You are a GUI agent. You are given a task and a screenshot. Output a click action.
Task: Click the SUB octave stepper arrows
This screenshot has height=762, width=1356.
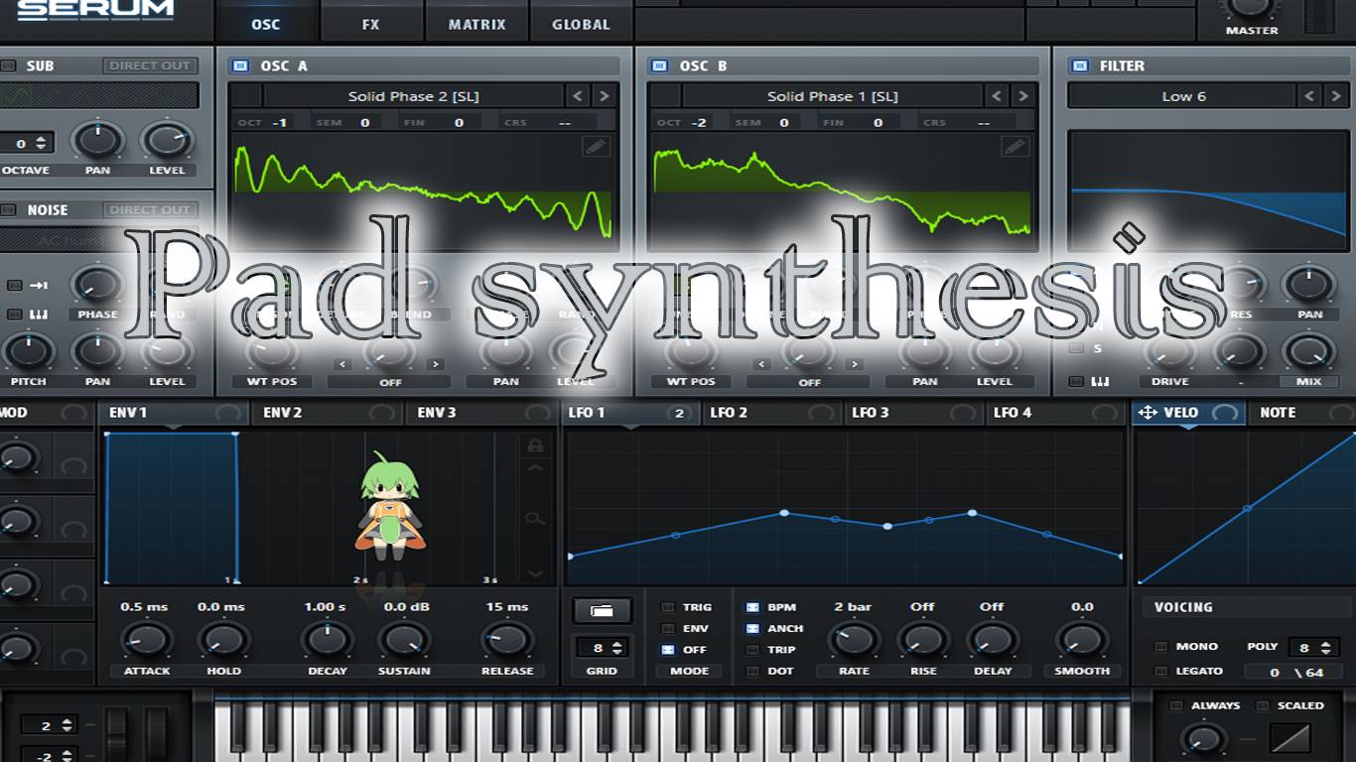41,143
